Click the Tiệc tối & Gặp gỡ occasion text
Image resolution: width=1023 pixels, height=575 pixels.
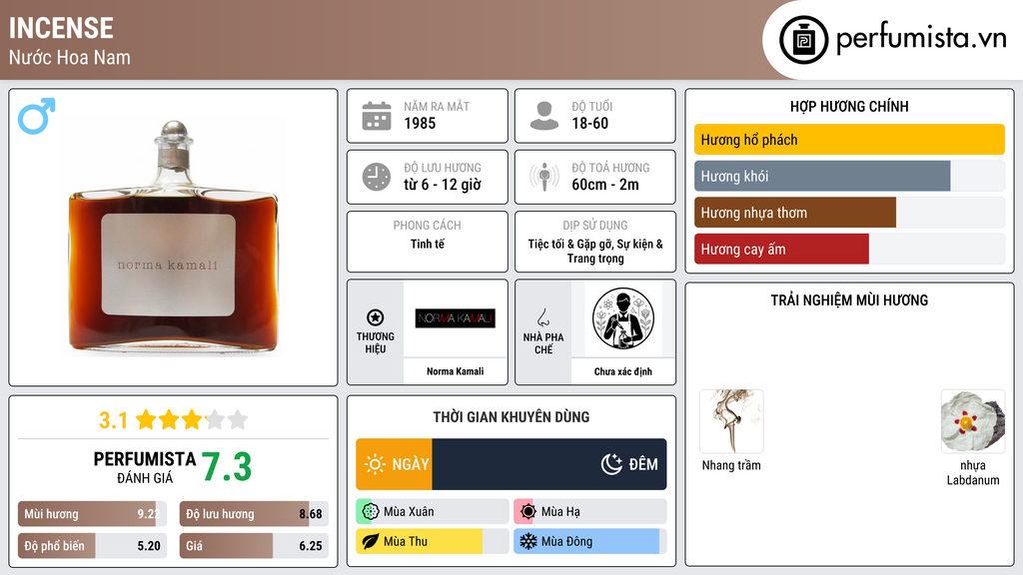[595, 251]
